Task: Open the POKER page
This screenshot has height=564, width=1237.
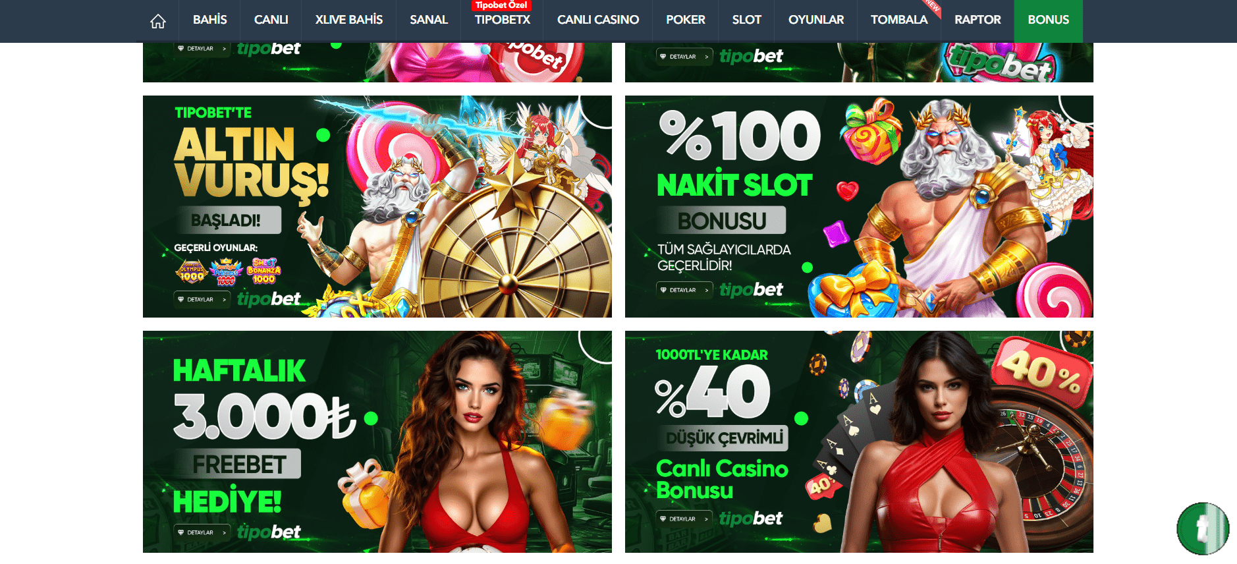Action: tap(685, 20)
